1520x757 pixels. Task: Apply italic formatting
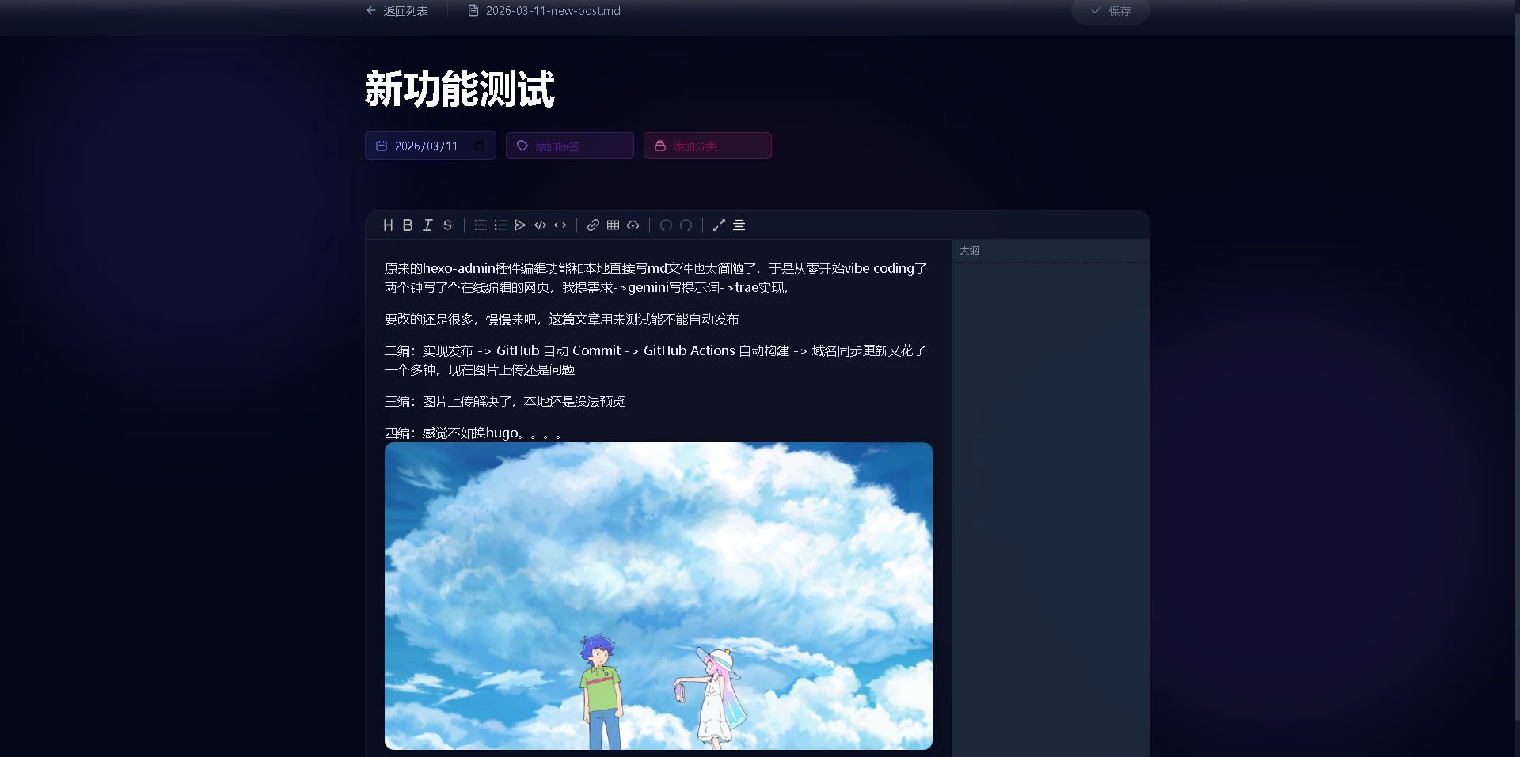point(427,225)
